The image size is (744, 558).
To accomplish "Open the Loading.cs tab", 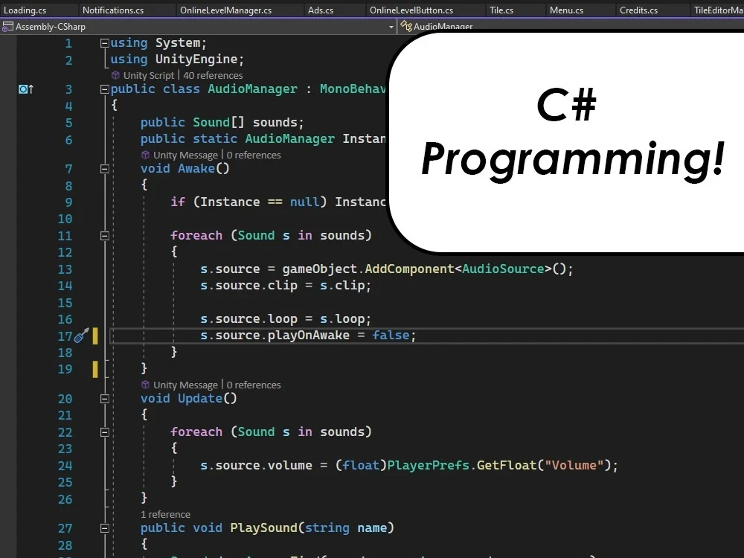I will click(x=25, y=10).
